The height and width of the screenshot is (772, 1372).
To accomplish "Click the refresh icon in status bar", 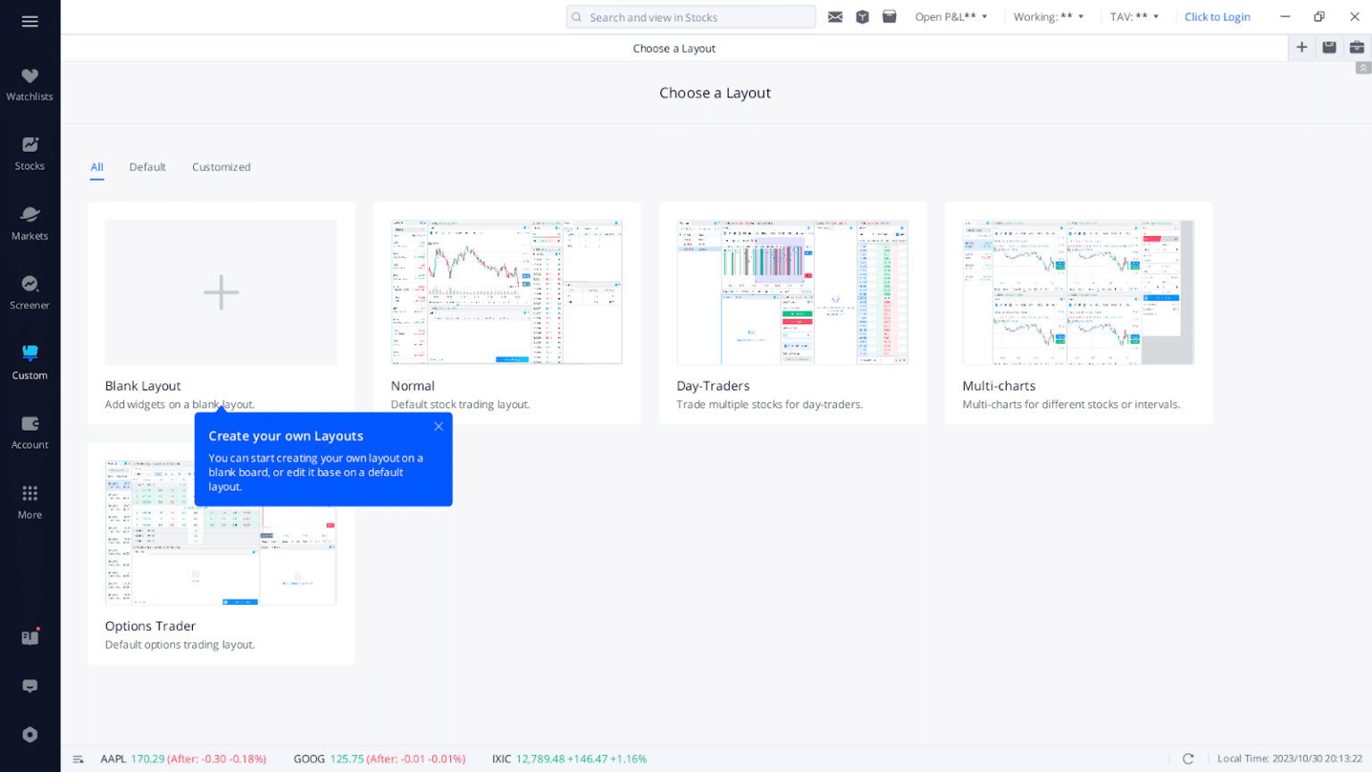I will tap(1188, 759).
